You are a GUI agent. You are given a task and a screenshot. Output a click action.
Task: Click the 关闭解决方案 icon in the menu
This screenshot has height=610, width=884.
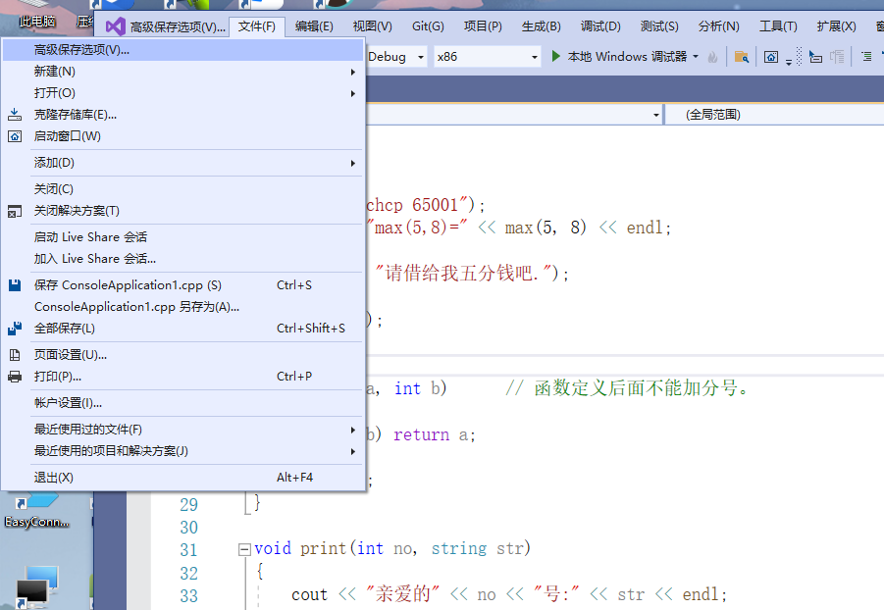click(x=15, y=211)
